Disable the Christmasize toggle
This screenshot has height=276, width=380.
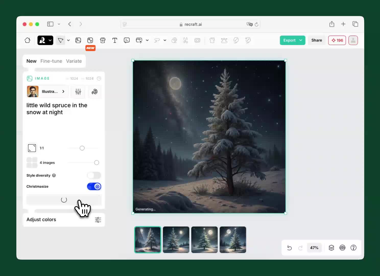(x=94, y=187)
